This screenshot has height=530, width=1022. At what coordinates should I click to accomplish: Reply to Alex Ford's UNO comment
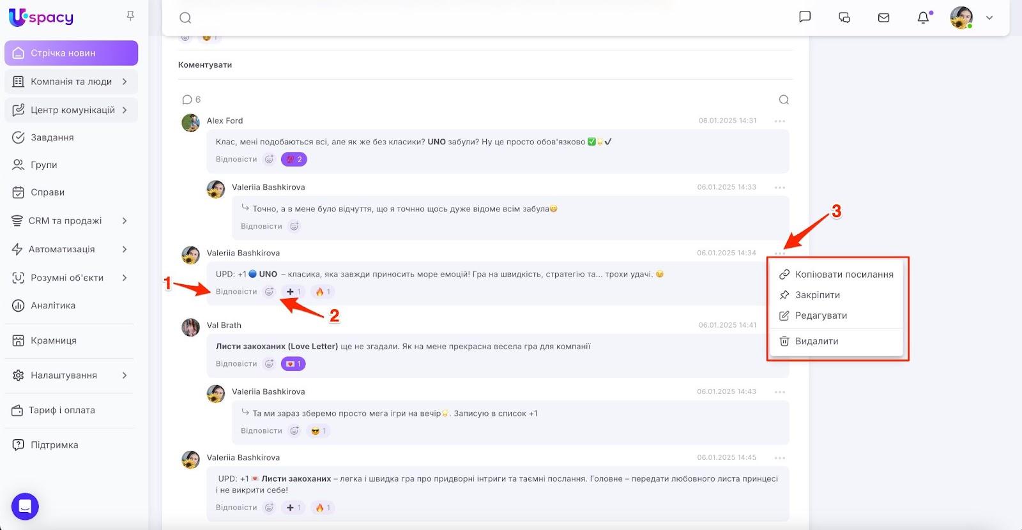[x=236, y=160]
